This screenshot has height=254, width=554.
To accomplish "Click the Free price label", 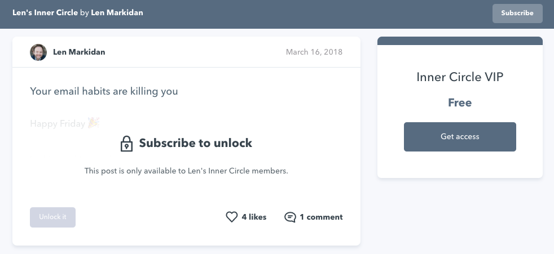I will click(x=460, y=103).
